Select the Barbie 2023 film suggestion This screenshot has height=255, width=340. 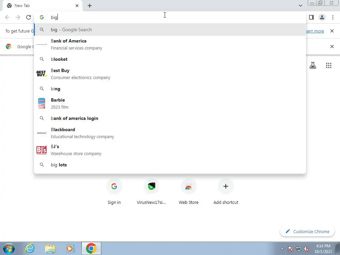(x=170, y=104)
